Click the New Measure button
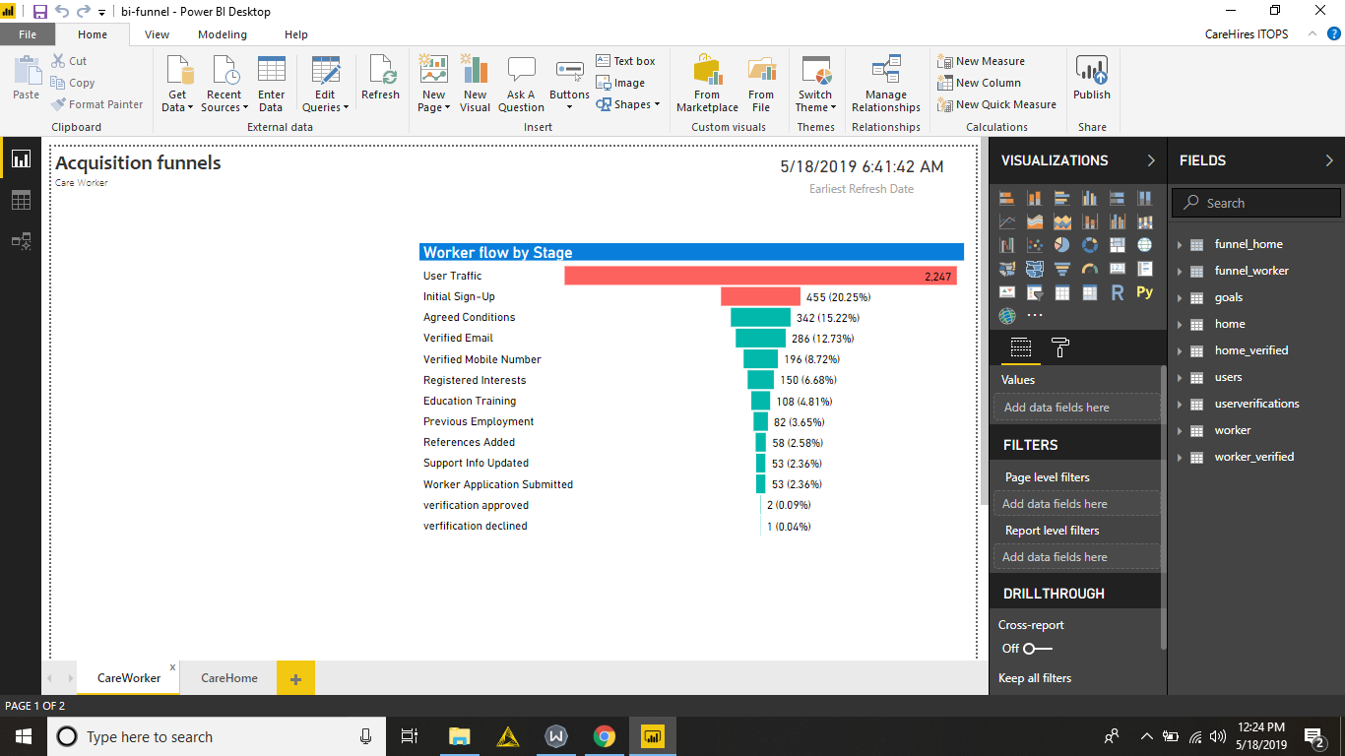This screenshot has height=756, width=1345. (981, 61)
